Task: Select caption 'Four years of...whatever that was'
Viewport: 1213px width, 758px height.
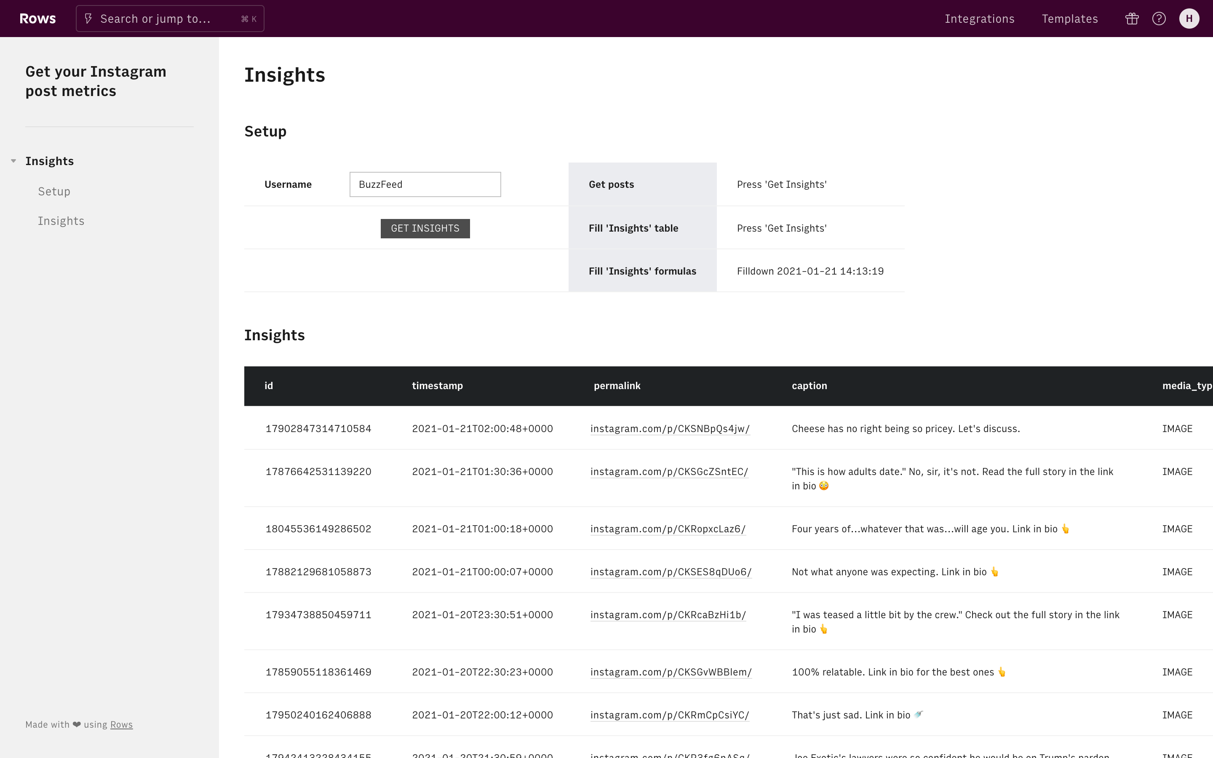Action: pos(931,529)
